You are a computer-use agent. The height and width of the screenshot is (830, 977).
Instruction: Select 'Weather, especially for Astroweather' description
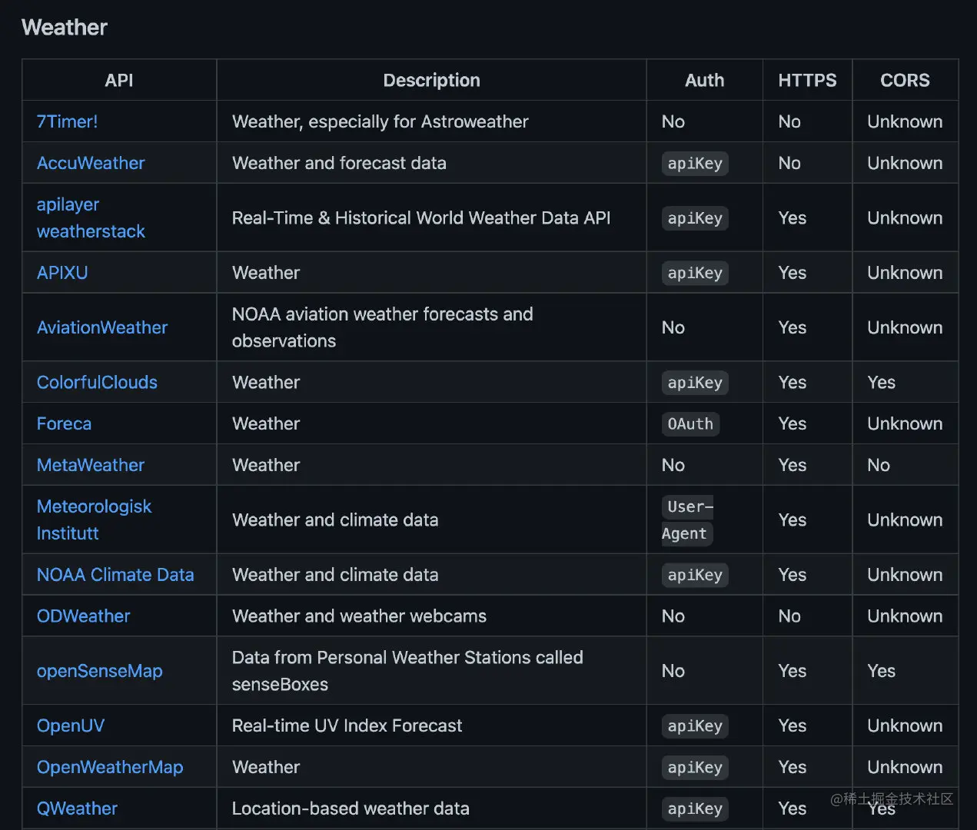pyautogui.click(x=380, y=121)
